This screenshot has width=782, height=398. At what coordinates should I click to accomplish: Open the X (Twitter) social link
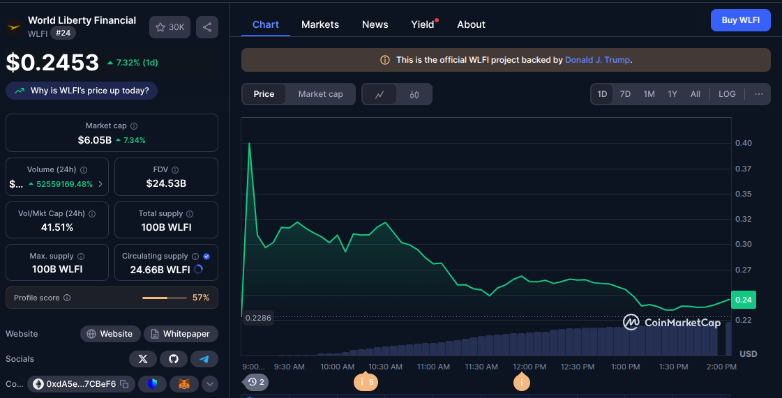[143, 359]
